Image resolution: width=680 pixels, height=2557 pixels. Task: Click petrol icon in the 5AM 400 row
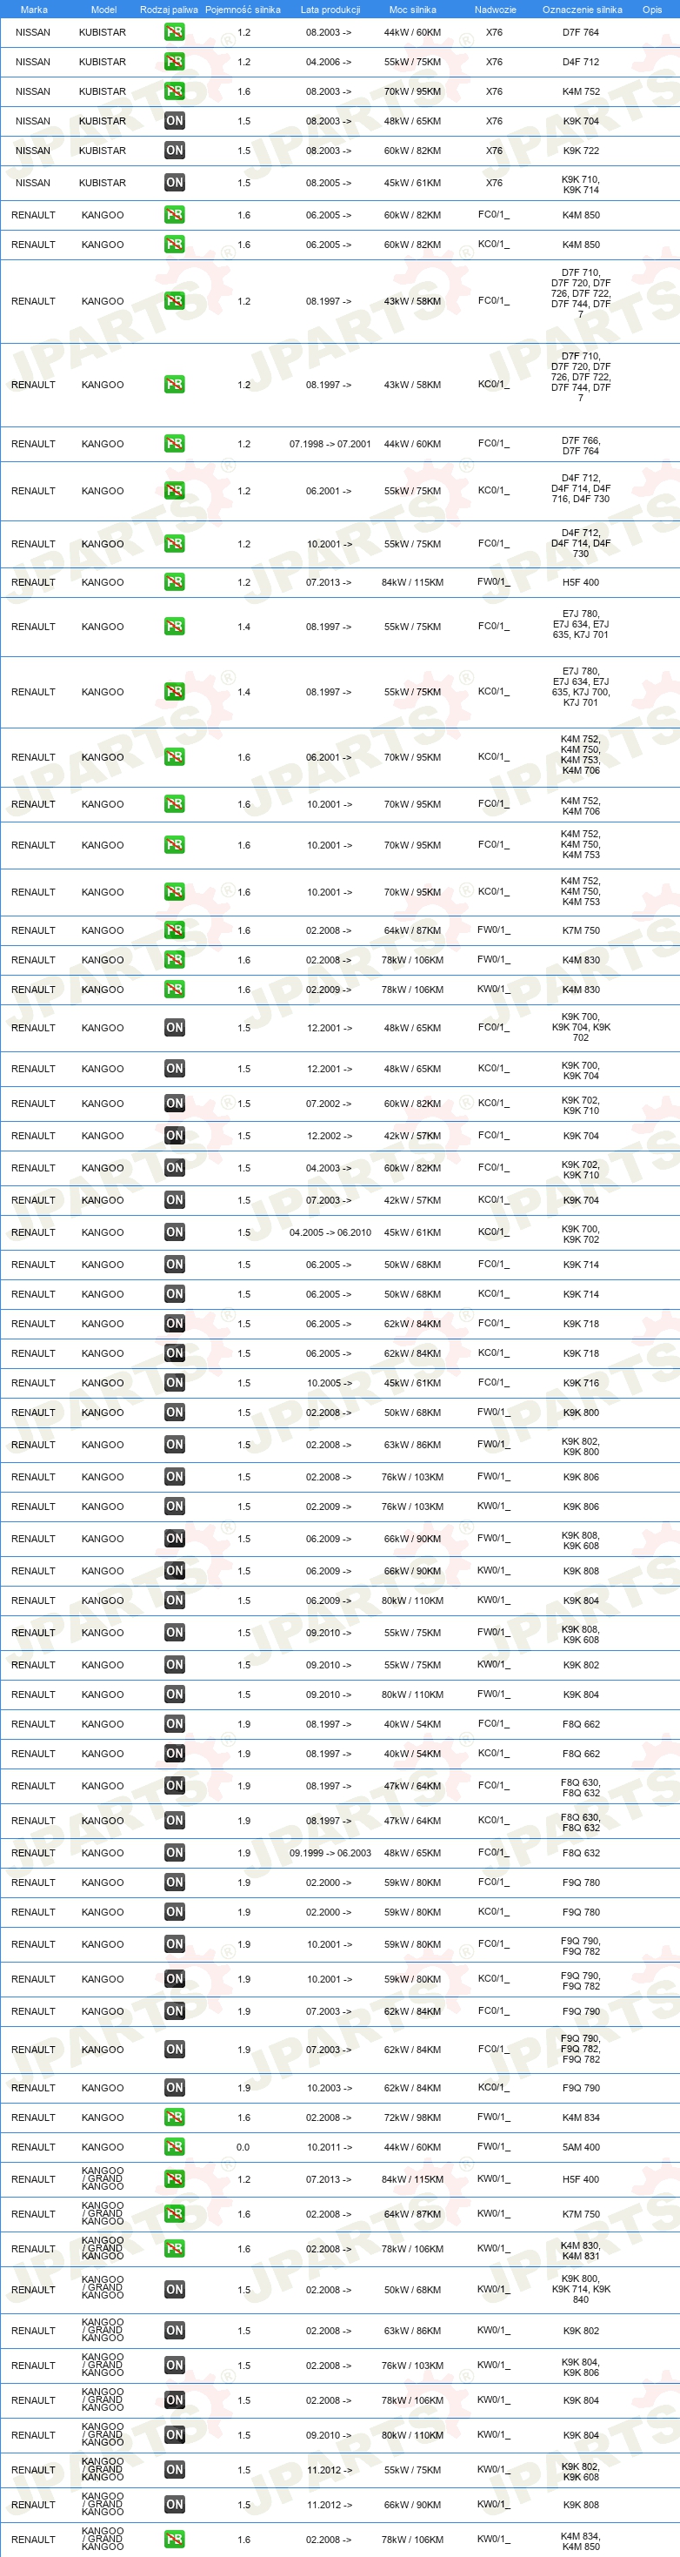tap(175, 2147)
